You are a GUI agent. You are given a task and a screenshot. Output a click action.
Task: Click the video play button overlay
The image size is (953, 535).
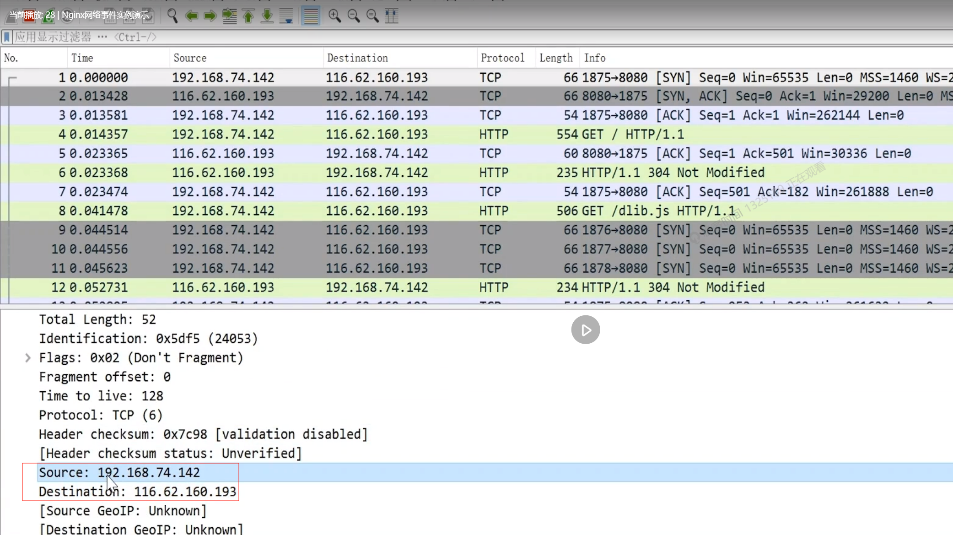click(586, 330)
